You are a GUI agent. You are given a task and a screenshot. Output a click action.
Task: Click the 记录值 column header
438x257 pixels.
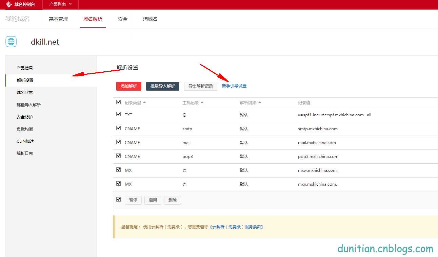(304, 102)
